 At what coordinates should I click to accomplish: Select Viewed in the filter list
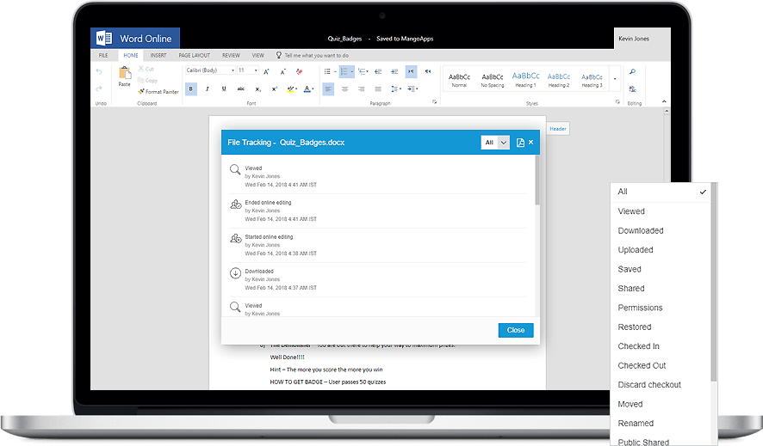coord(631,211)
